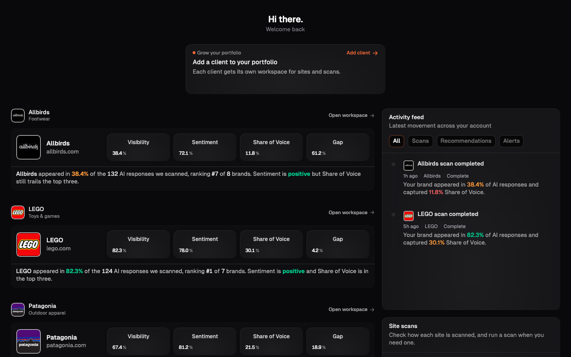Click the 'Toys & games' category label
The width and height of the screenshot is (571, 357).
pyautogui.click(x=44, y=216)
